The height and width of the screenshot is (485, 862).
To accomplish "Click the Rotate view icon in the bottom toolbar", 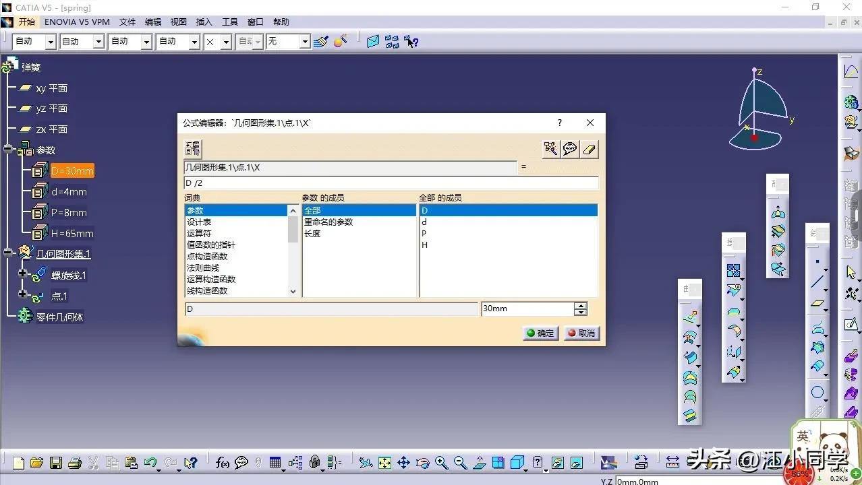I will click(x=423, y=463).
